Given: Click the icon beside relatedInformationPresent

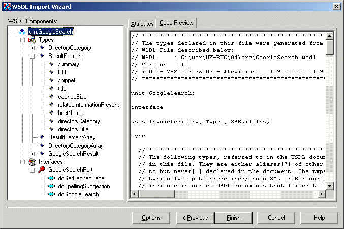Looking at the screenshot, I should [x=51, y=105].
